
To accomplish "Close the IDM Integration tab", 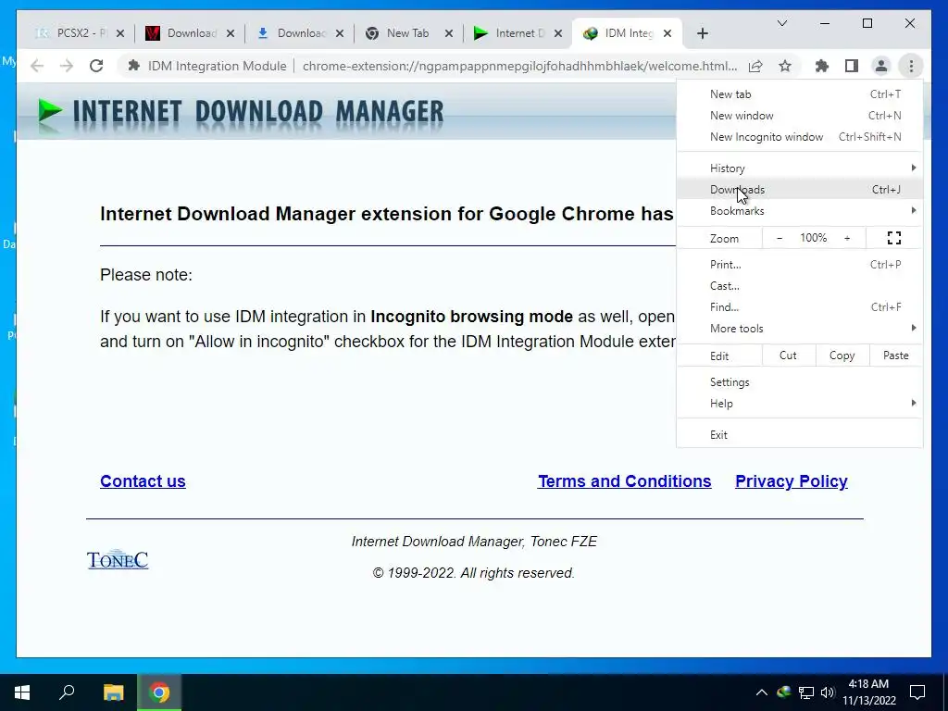I will [667, 33].
